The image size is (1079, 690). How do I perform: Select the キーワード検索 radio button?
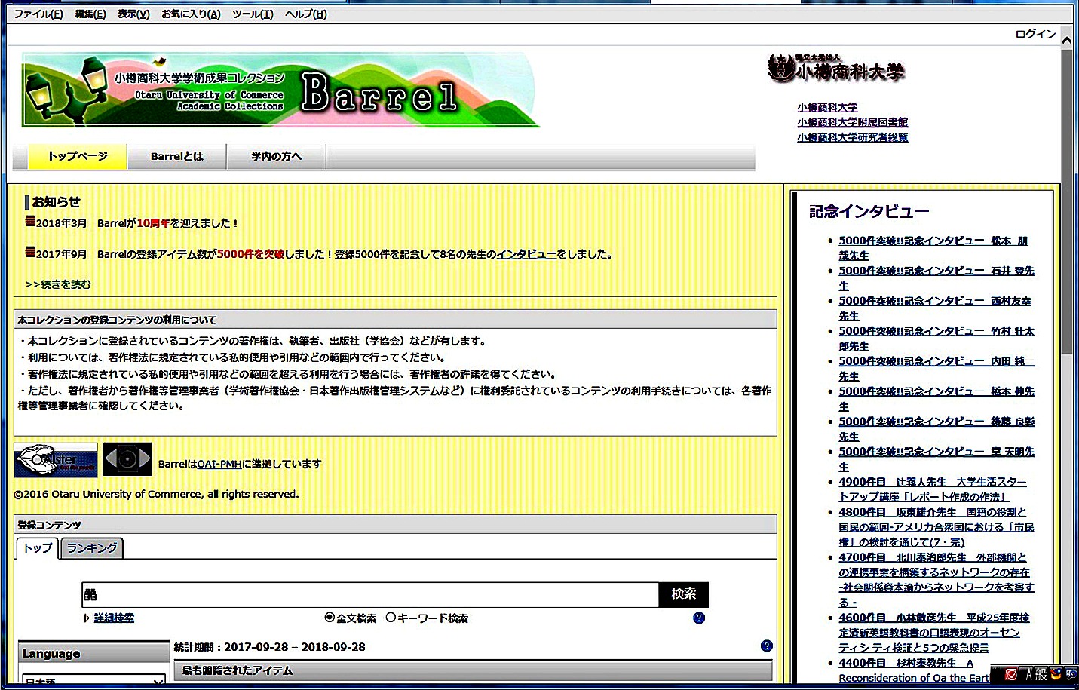pos(391,617)
